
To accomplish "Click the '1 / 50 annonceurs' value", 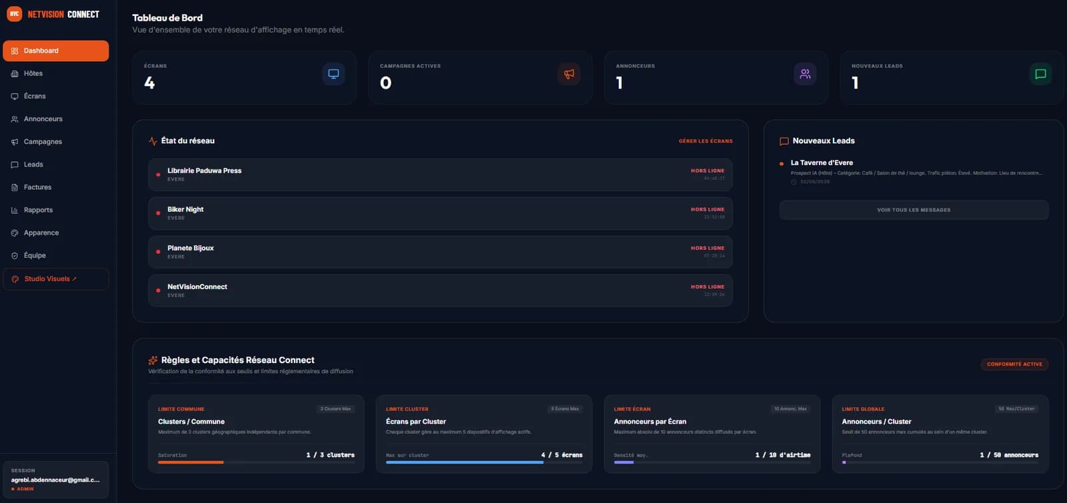I will coord(1009,455).
